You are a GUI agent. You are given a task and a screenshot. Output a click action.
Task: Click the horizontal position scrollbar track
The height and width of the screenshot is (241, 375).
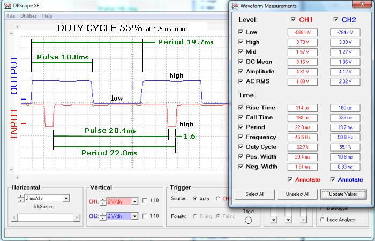point(46,217)
